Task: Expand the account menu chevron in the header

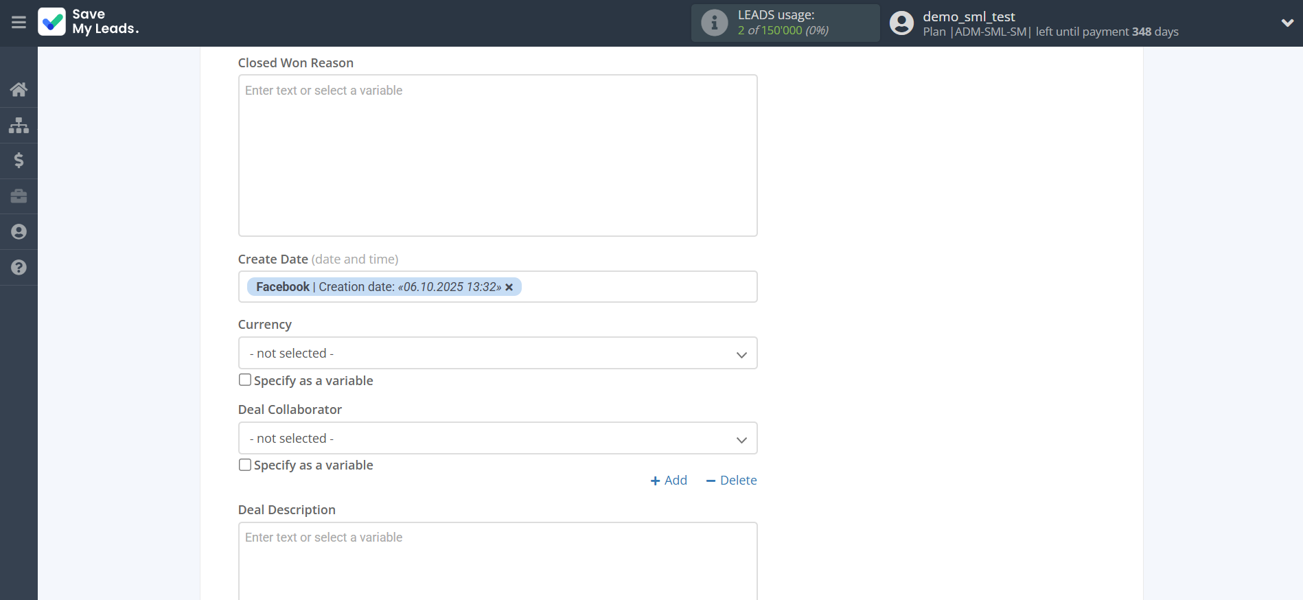Action: pyautogui.click(x=1287, y=23)
